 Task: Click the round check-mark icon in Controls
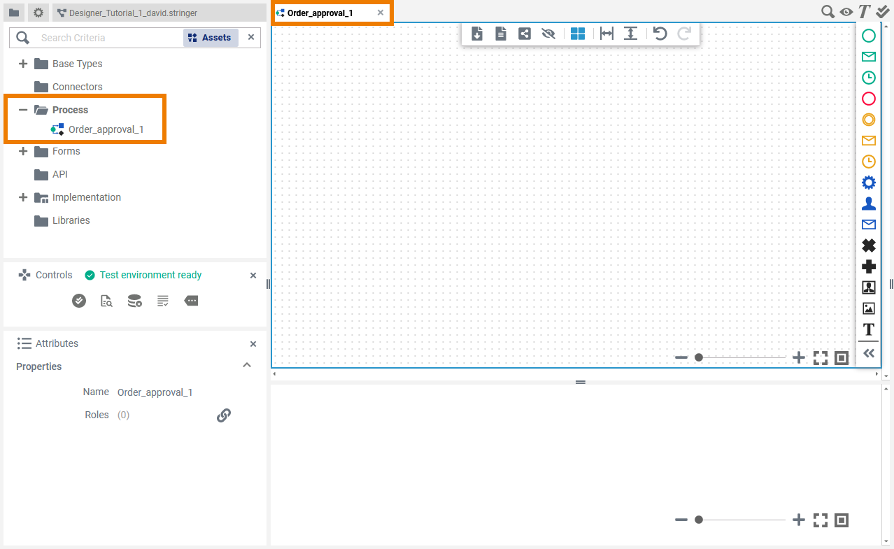tap(79, 301)
